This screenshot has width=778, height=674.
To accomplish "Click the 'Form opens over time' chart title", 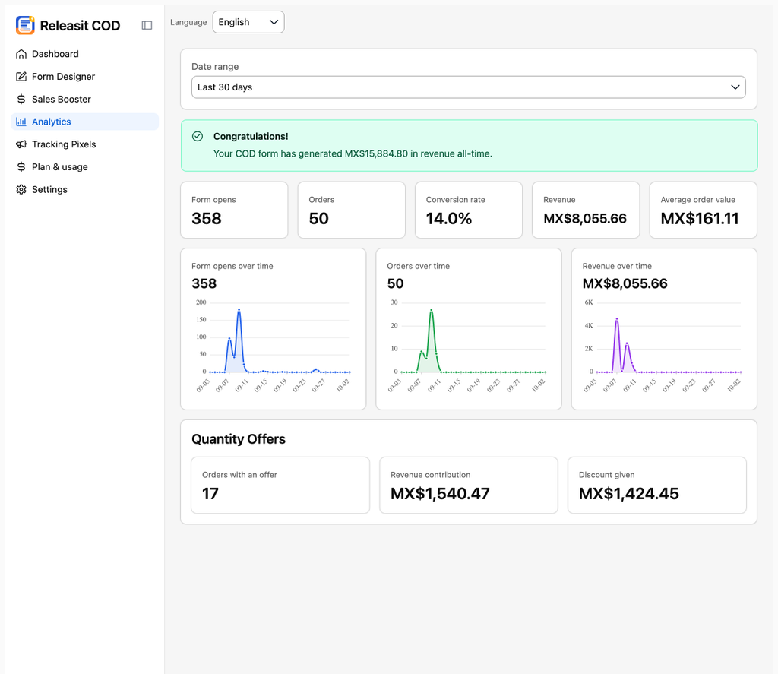I will point(232,266).
